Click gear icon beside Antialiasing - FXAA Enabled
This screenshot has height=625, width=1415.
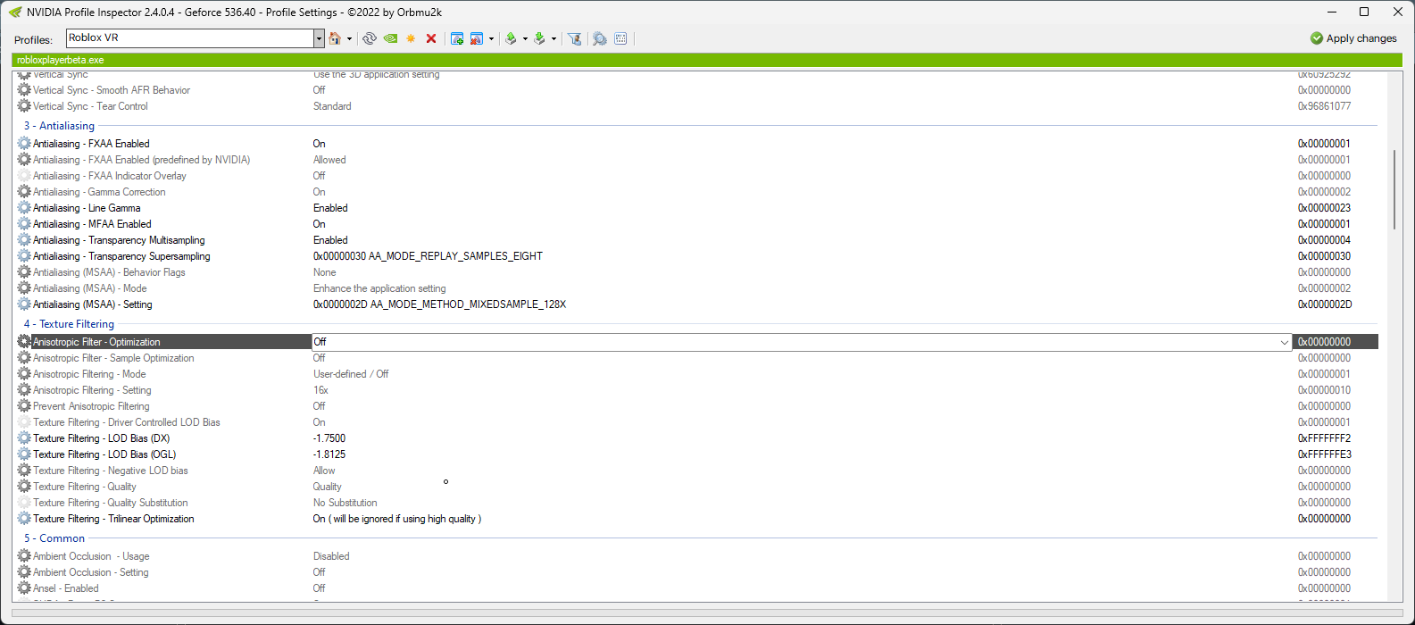[24, 144]
